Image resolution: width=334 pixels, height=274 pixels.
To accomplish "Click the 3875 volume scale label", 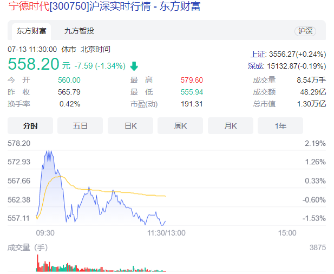I will click(318, 248).
